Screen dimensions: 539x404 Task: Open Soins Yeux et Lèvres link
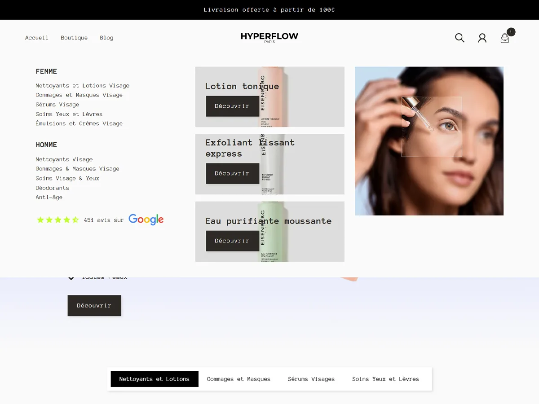(x=69, y=114)
